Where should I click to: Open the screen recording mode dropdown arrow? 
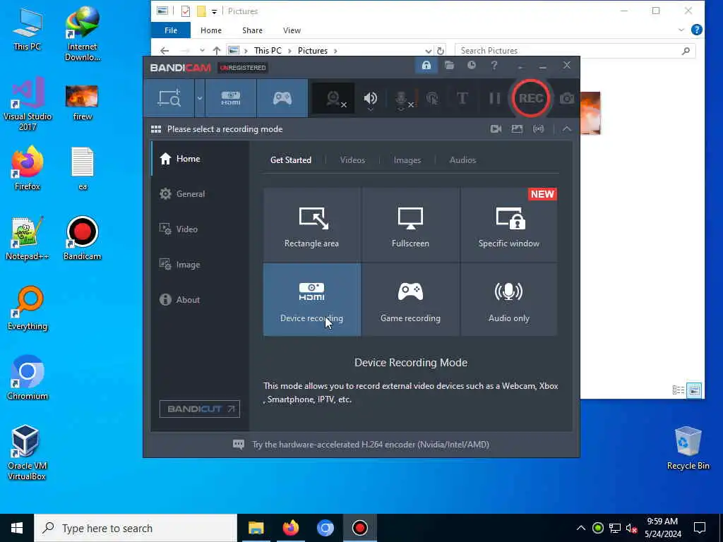[x=200, y=98]
